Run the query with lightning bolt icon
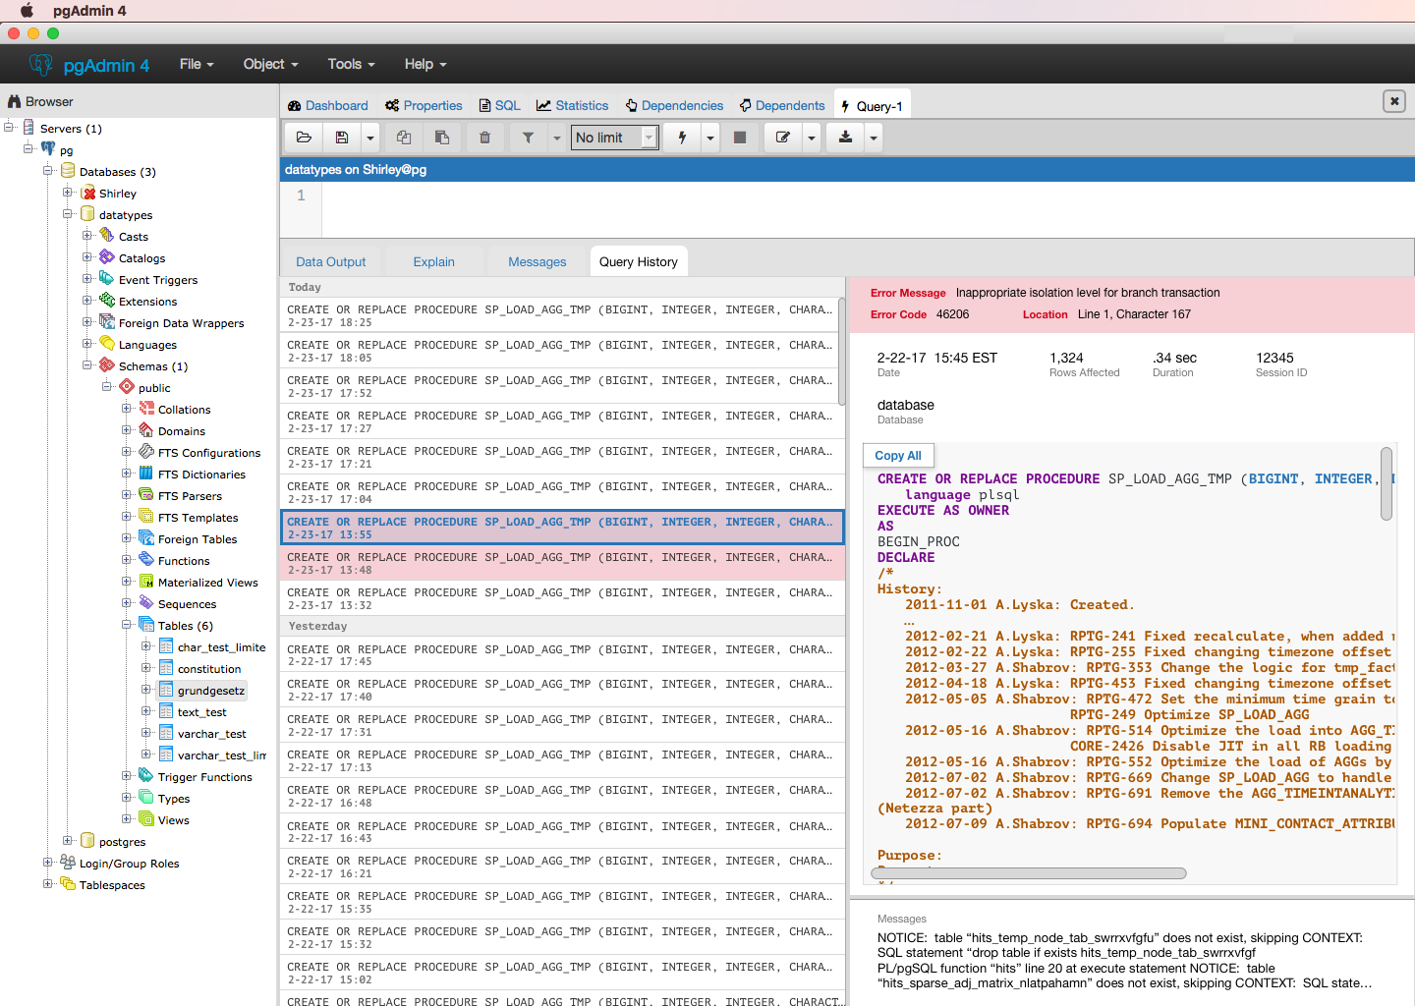The image size is (1415, 1006). 682,138
